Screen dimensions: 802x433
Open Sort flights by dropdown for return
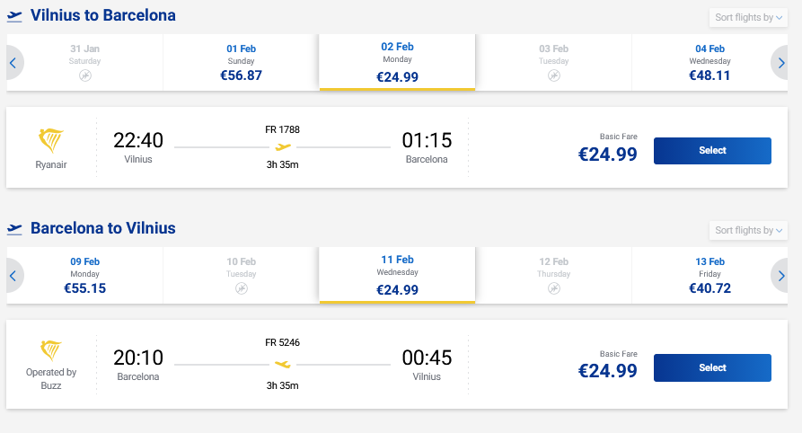[748, 231]
